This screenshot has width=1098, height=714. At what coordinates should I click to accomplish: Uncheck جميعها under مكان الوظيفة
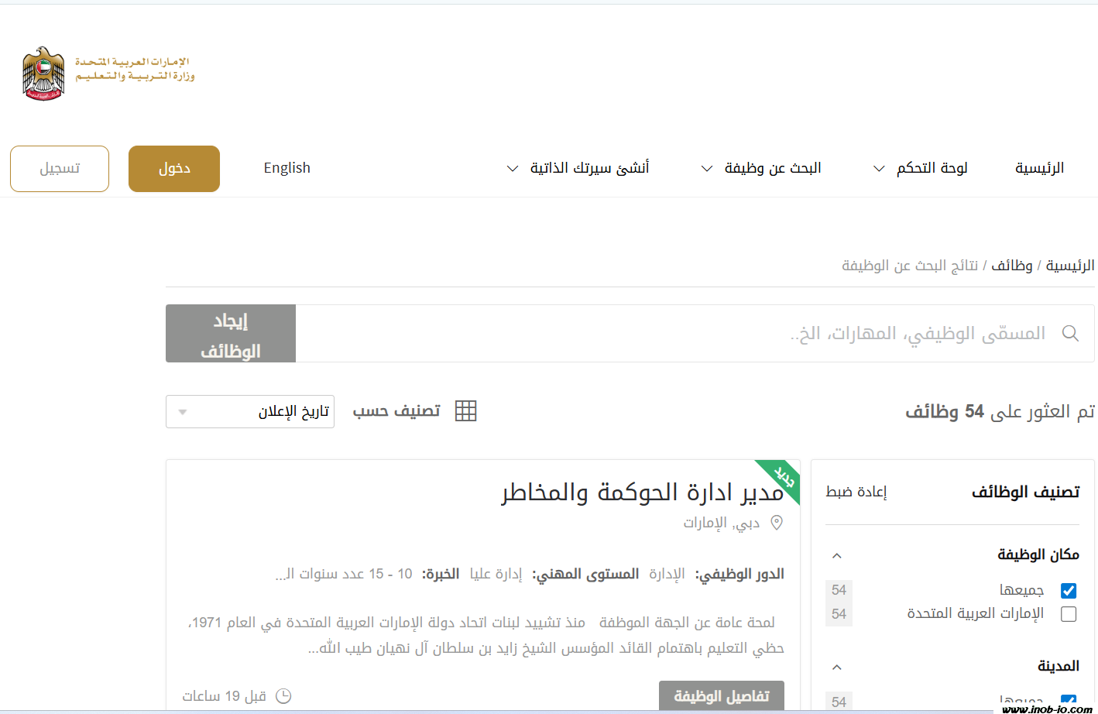pos(1069,591)
